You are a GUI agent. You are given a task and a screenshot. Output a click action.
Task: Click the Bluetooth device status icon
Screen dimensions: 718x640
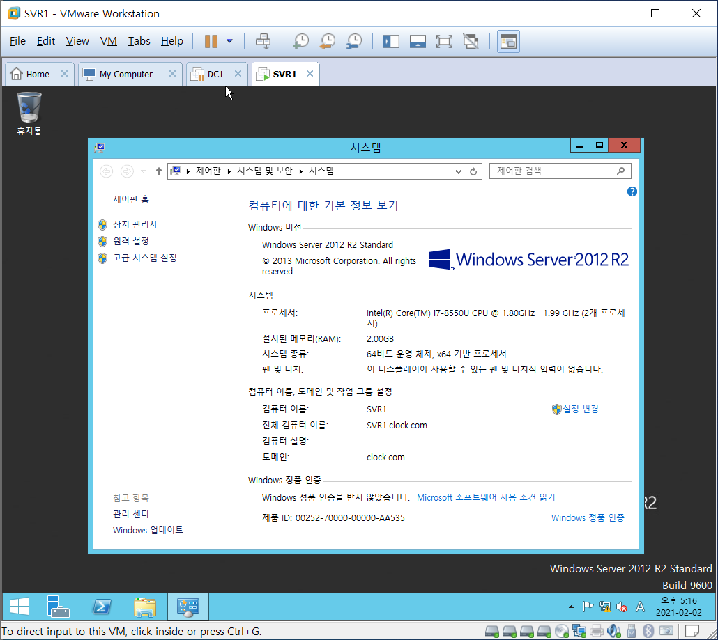click(648, 632)
